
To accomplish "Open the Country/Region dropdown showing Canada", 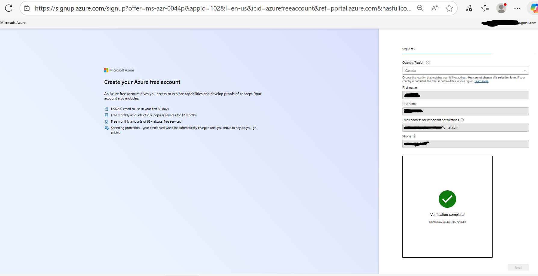I will (465, 70).
